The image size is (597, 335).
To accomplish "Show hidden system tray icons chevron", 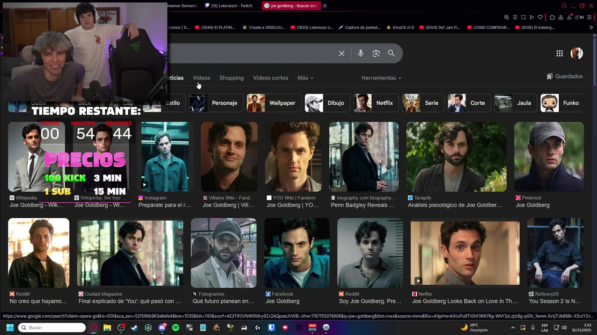I will pos(513,328).
